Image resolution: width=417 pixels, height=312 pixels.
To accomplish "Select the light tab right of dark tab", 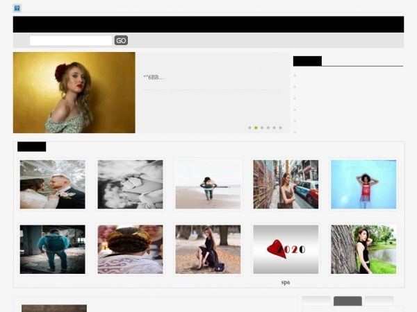I will point(379,301).
